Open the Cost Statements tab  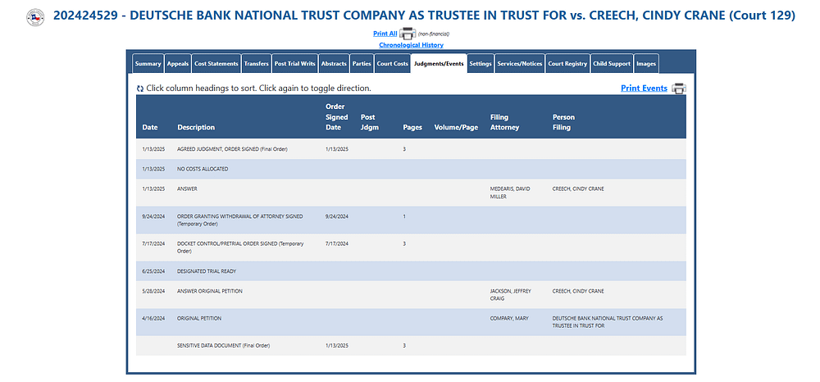click(216, 64)
